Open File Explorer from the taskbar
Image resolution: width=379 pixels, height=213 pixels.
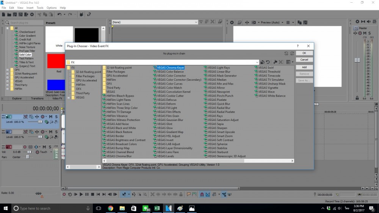122,208
